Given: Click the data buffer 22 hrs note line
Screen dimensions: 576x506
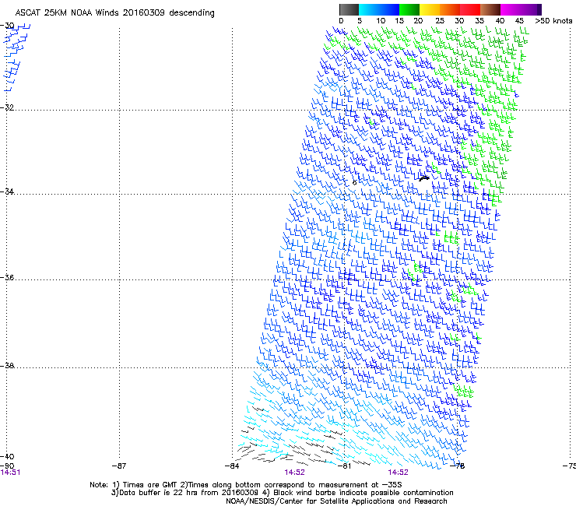Looking at the screenshot, I should (x=282, y=493).
